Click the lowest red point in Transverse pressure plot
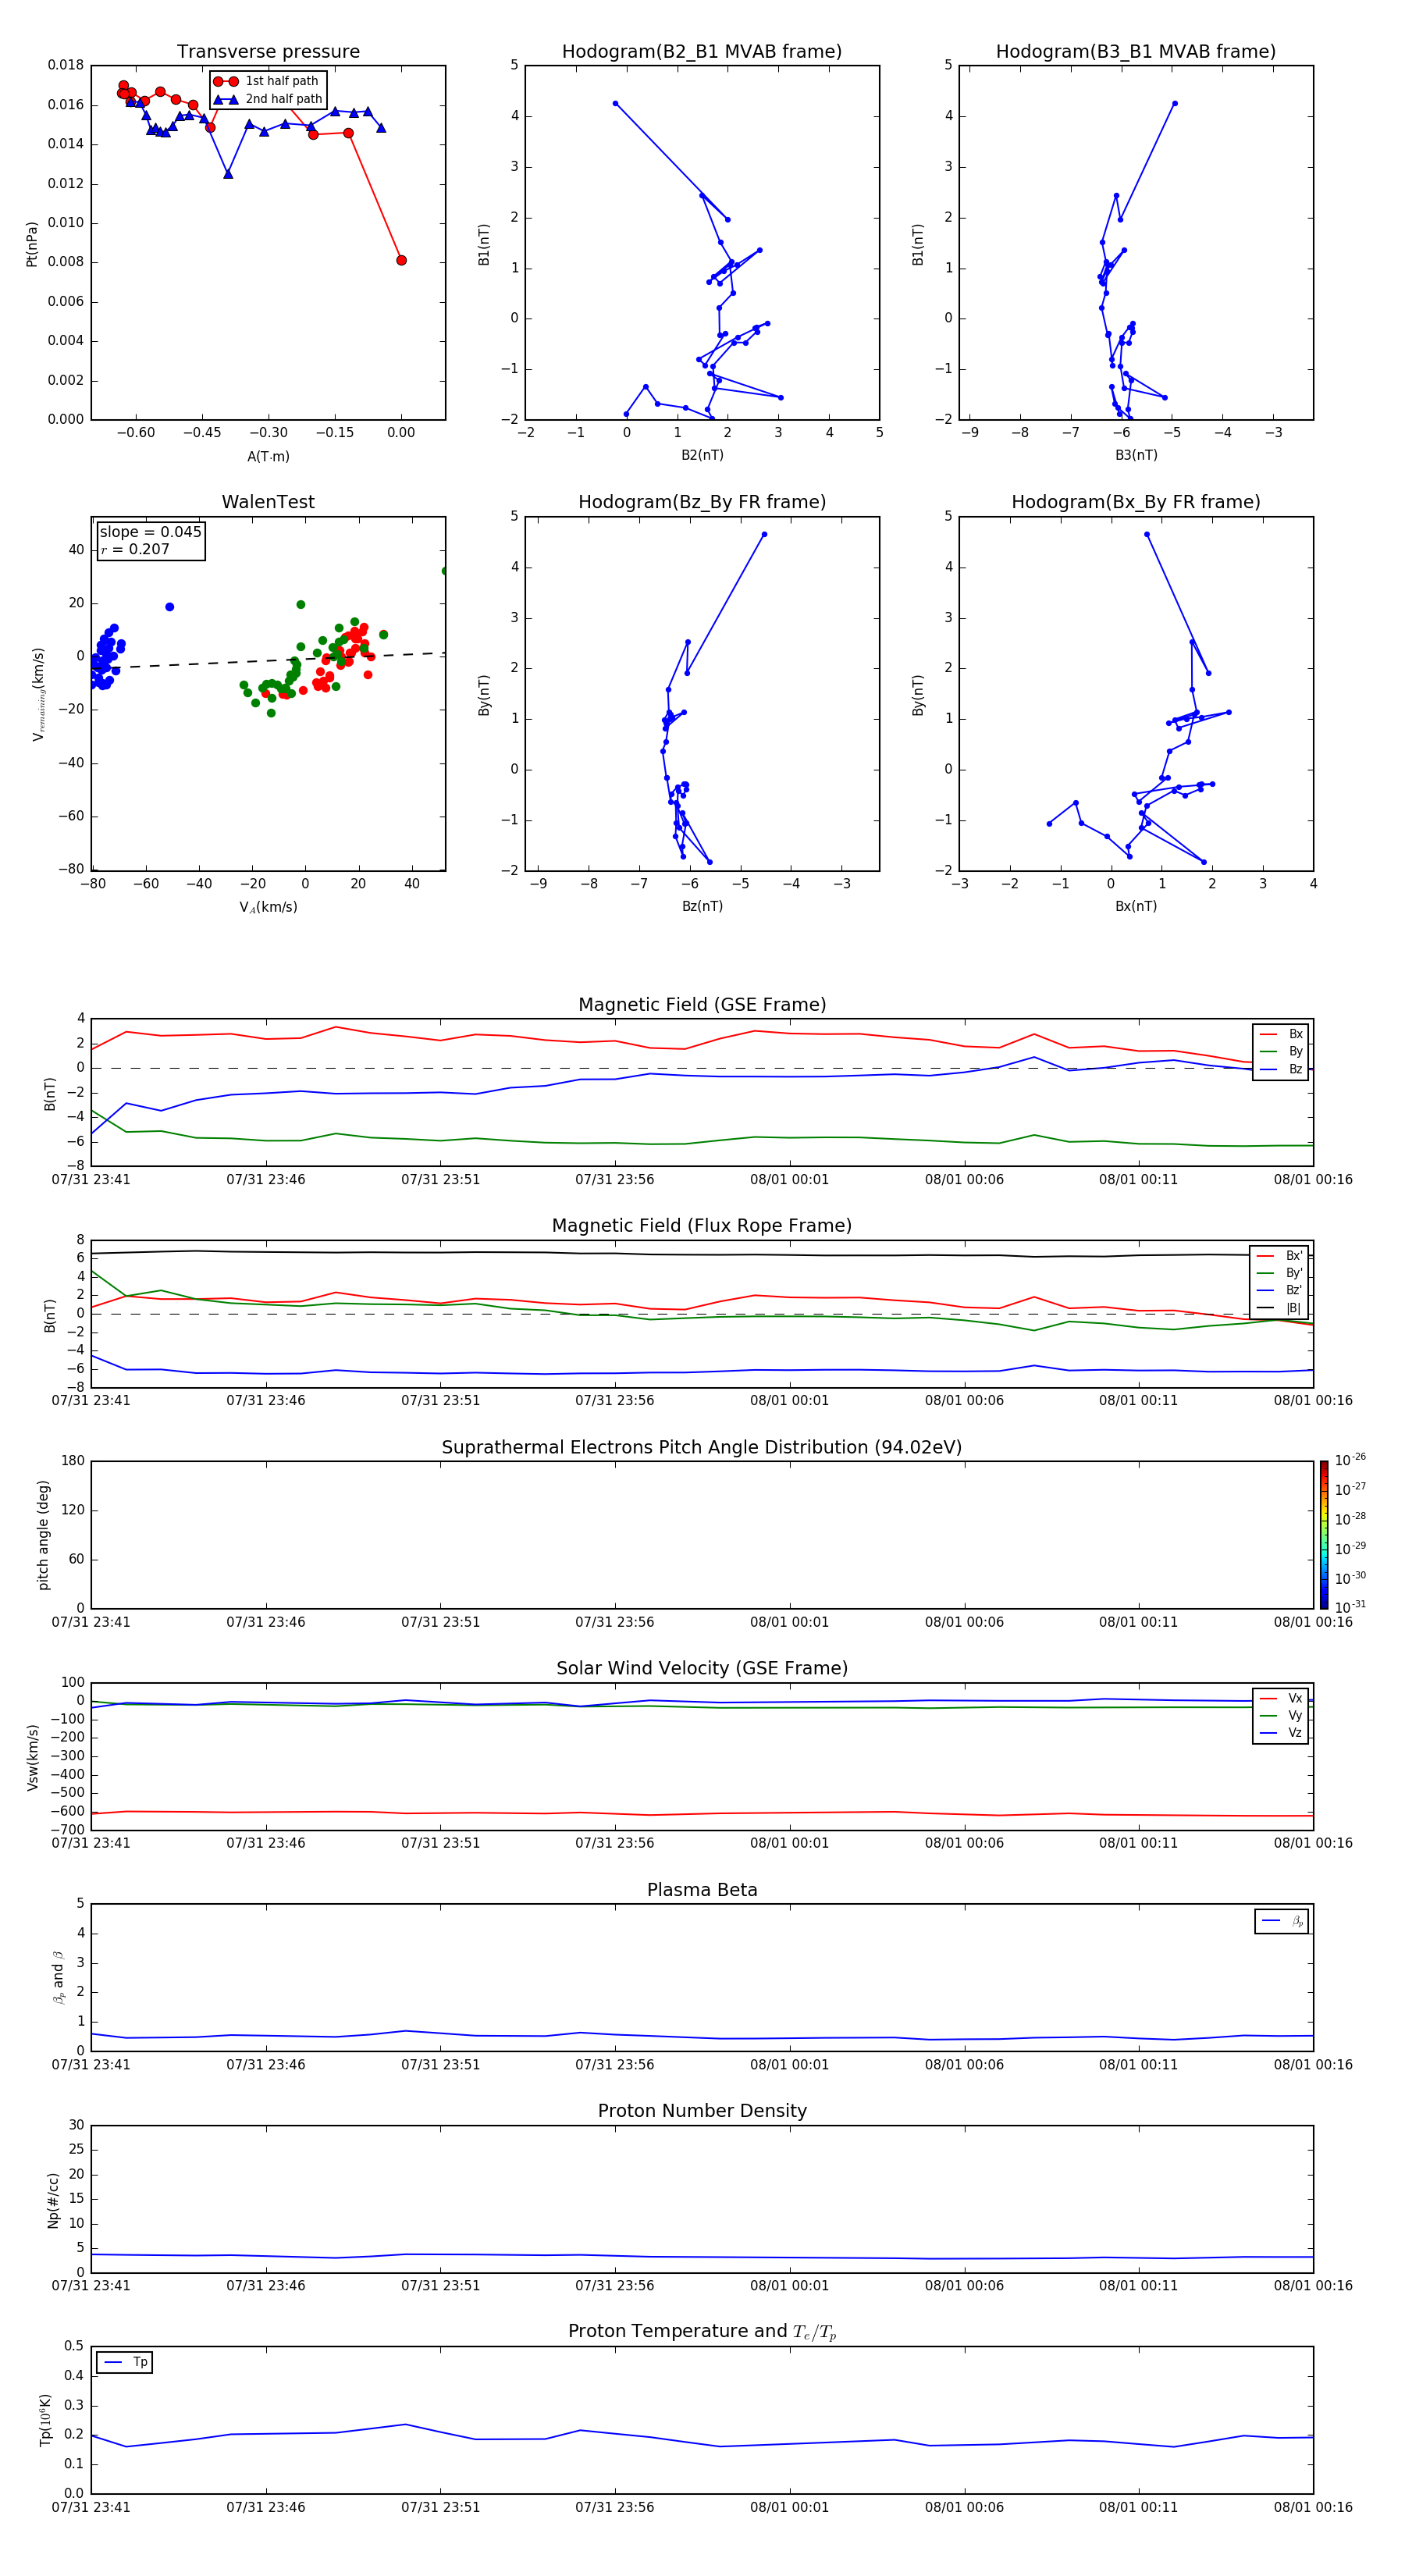 tap(401, 260)
